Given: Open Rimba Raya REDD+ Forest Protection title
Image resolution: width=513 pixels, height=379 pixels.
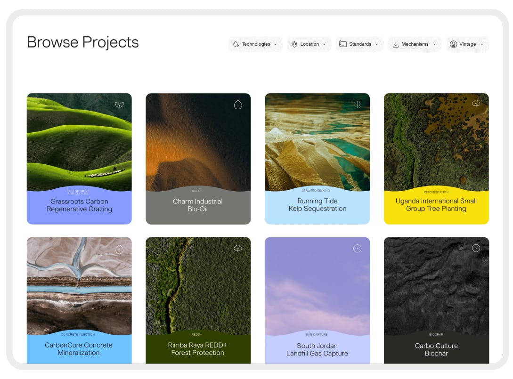Looking at the screenshot, I should coord(197,349).
